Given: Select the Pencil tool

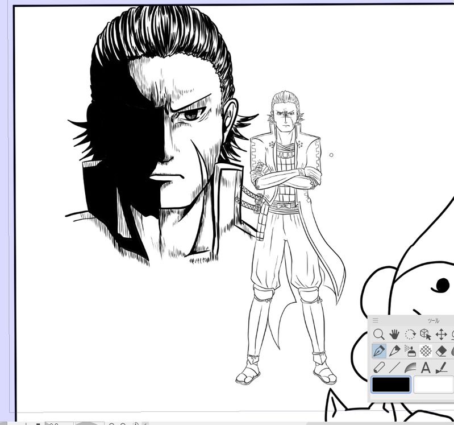Looking at the screenshot, I should (394, 351).
